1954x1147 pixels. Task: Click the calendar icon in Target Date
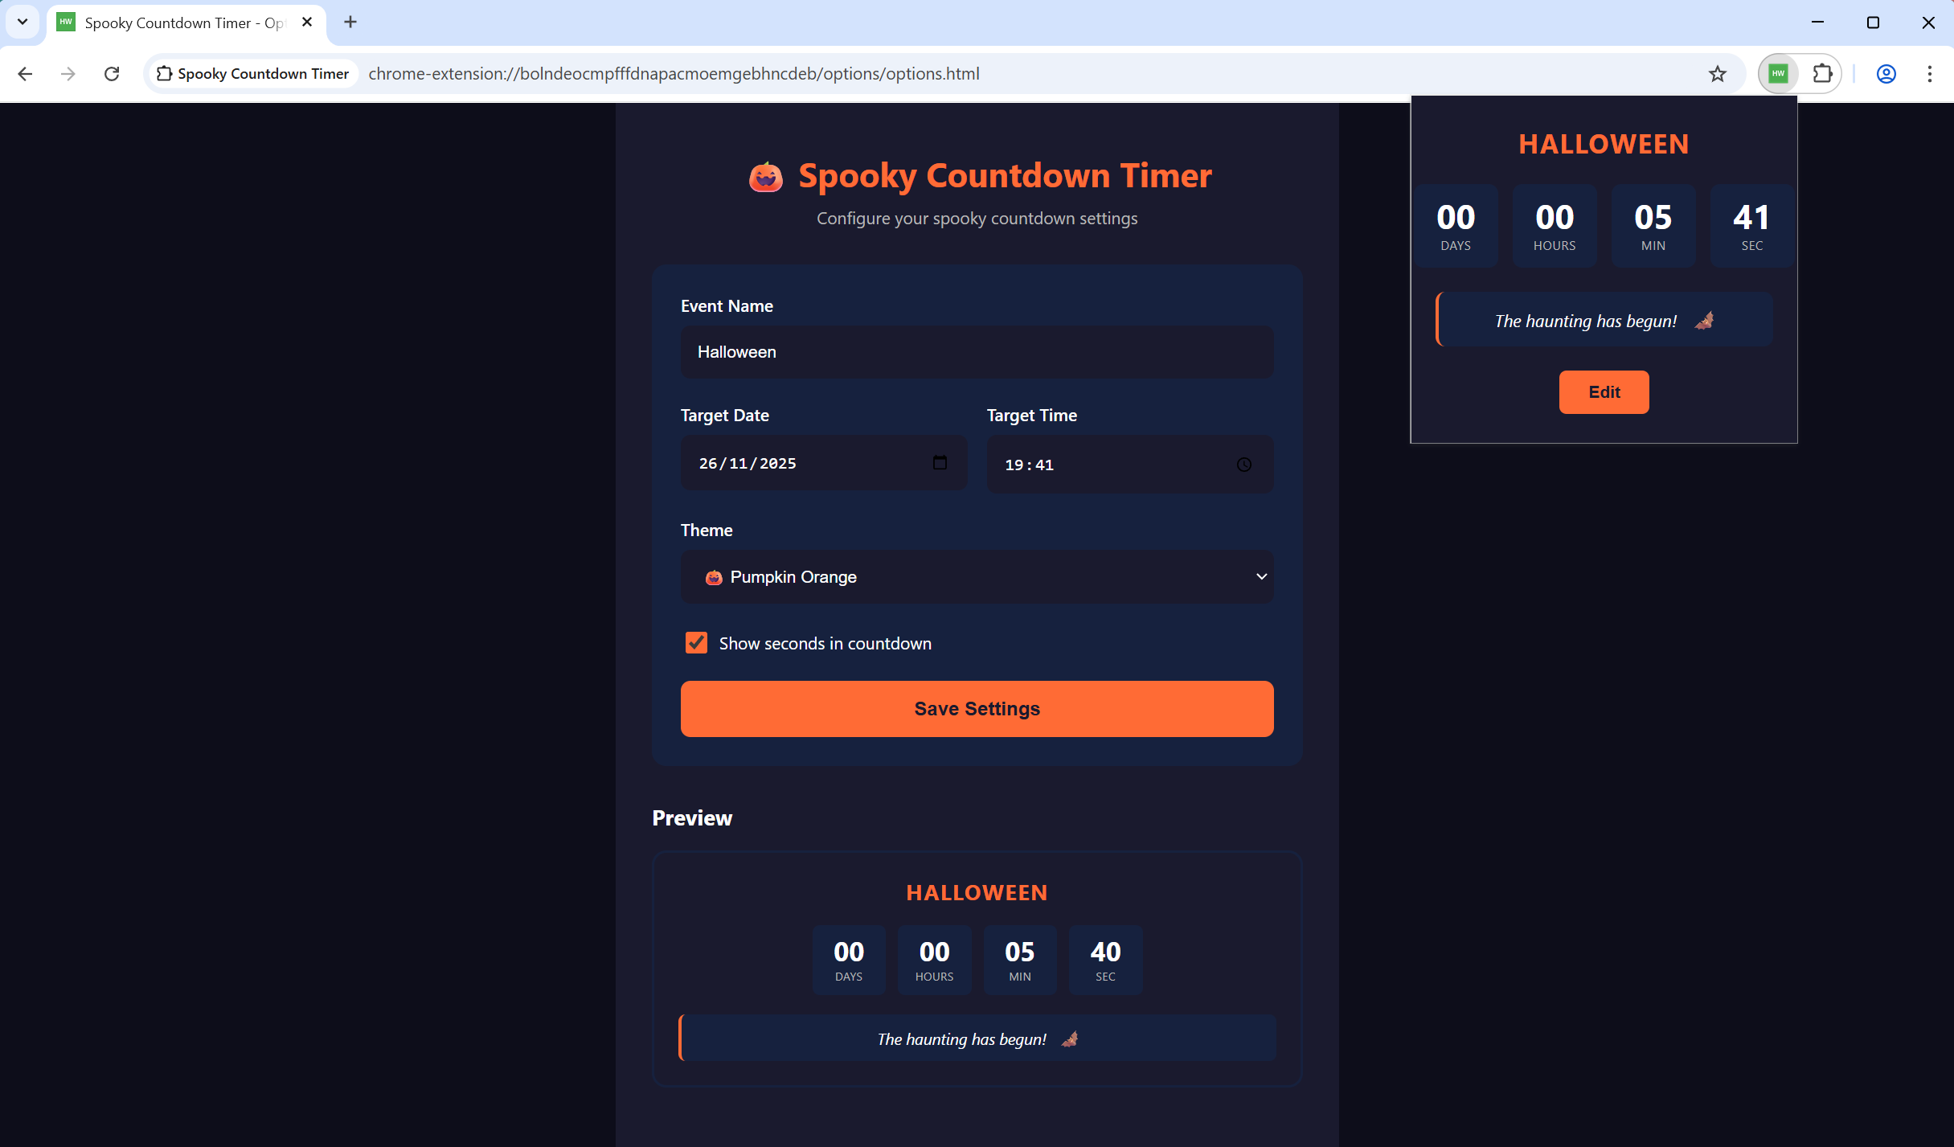[940, 463]
